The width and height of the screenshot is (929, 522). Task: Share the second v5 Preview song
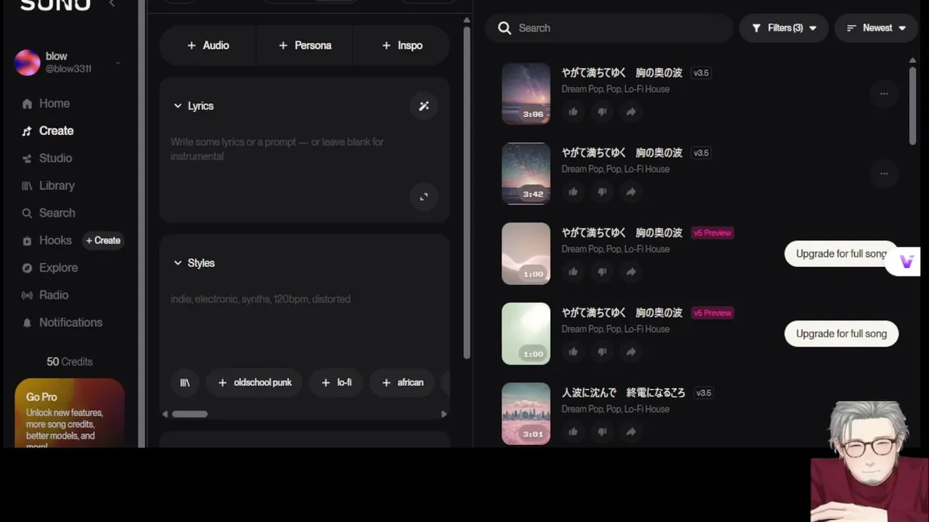click(631, 352)
